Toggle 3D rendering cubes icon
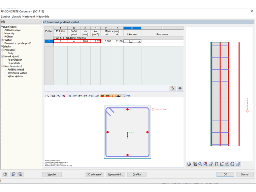 click(x=238, y=164)
